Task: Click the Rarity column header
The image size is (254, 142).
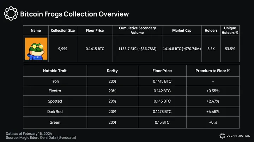Action: [112, 71]
